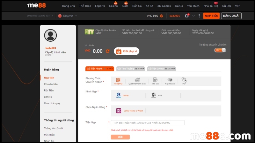Select the Nạp Nhanh deposit icon

tap(170, 81)
